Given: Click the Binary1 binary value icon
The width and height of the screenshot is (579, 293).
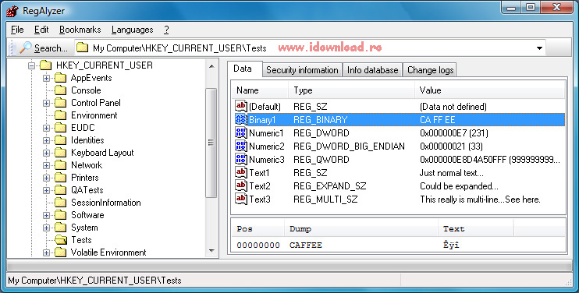Looking at the screenshot, I should point(241,119).
